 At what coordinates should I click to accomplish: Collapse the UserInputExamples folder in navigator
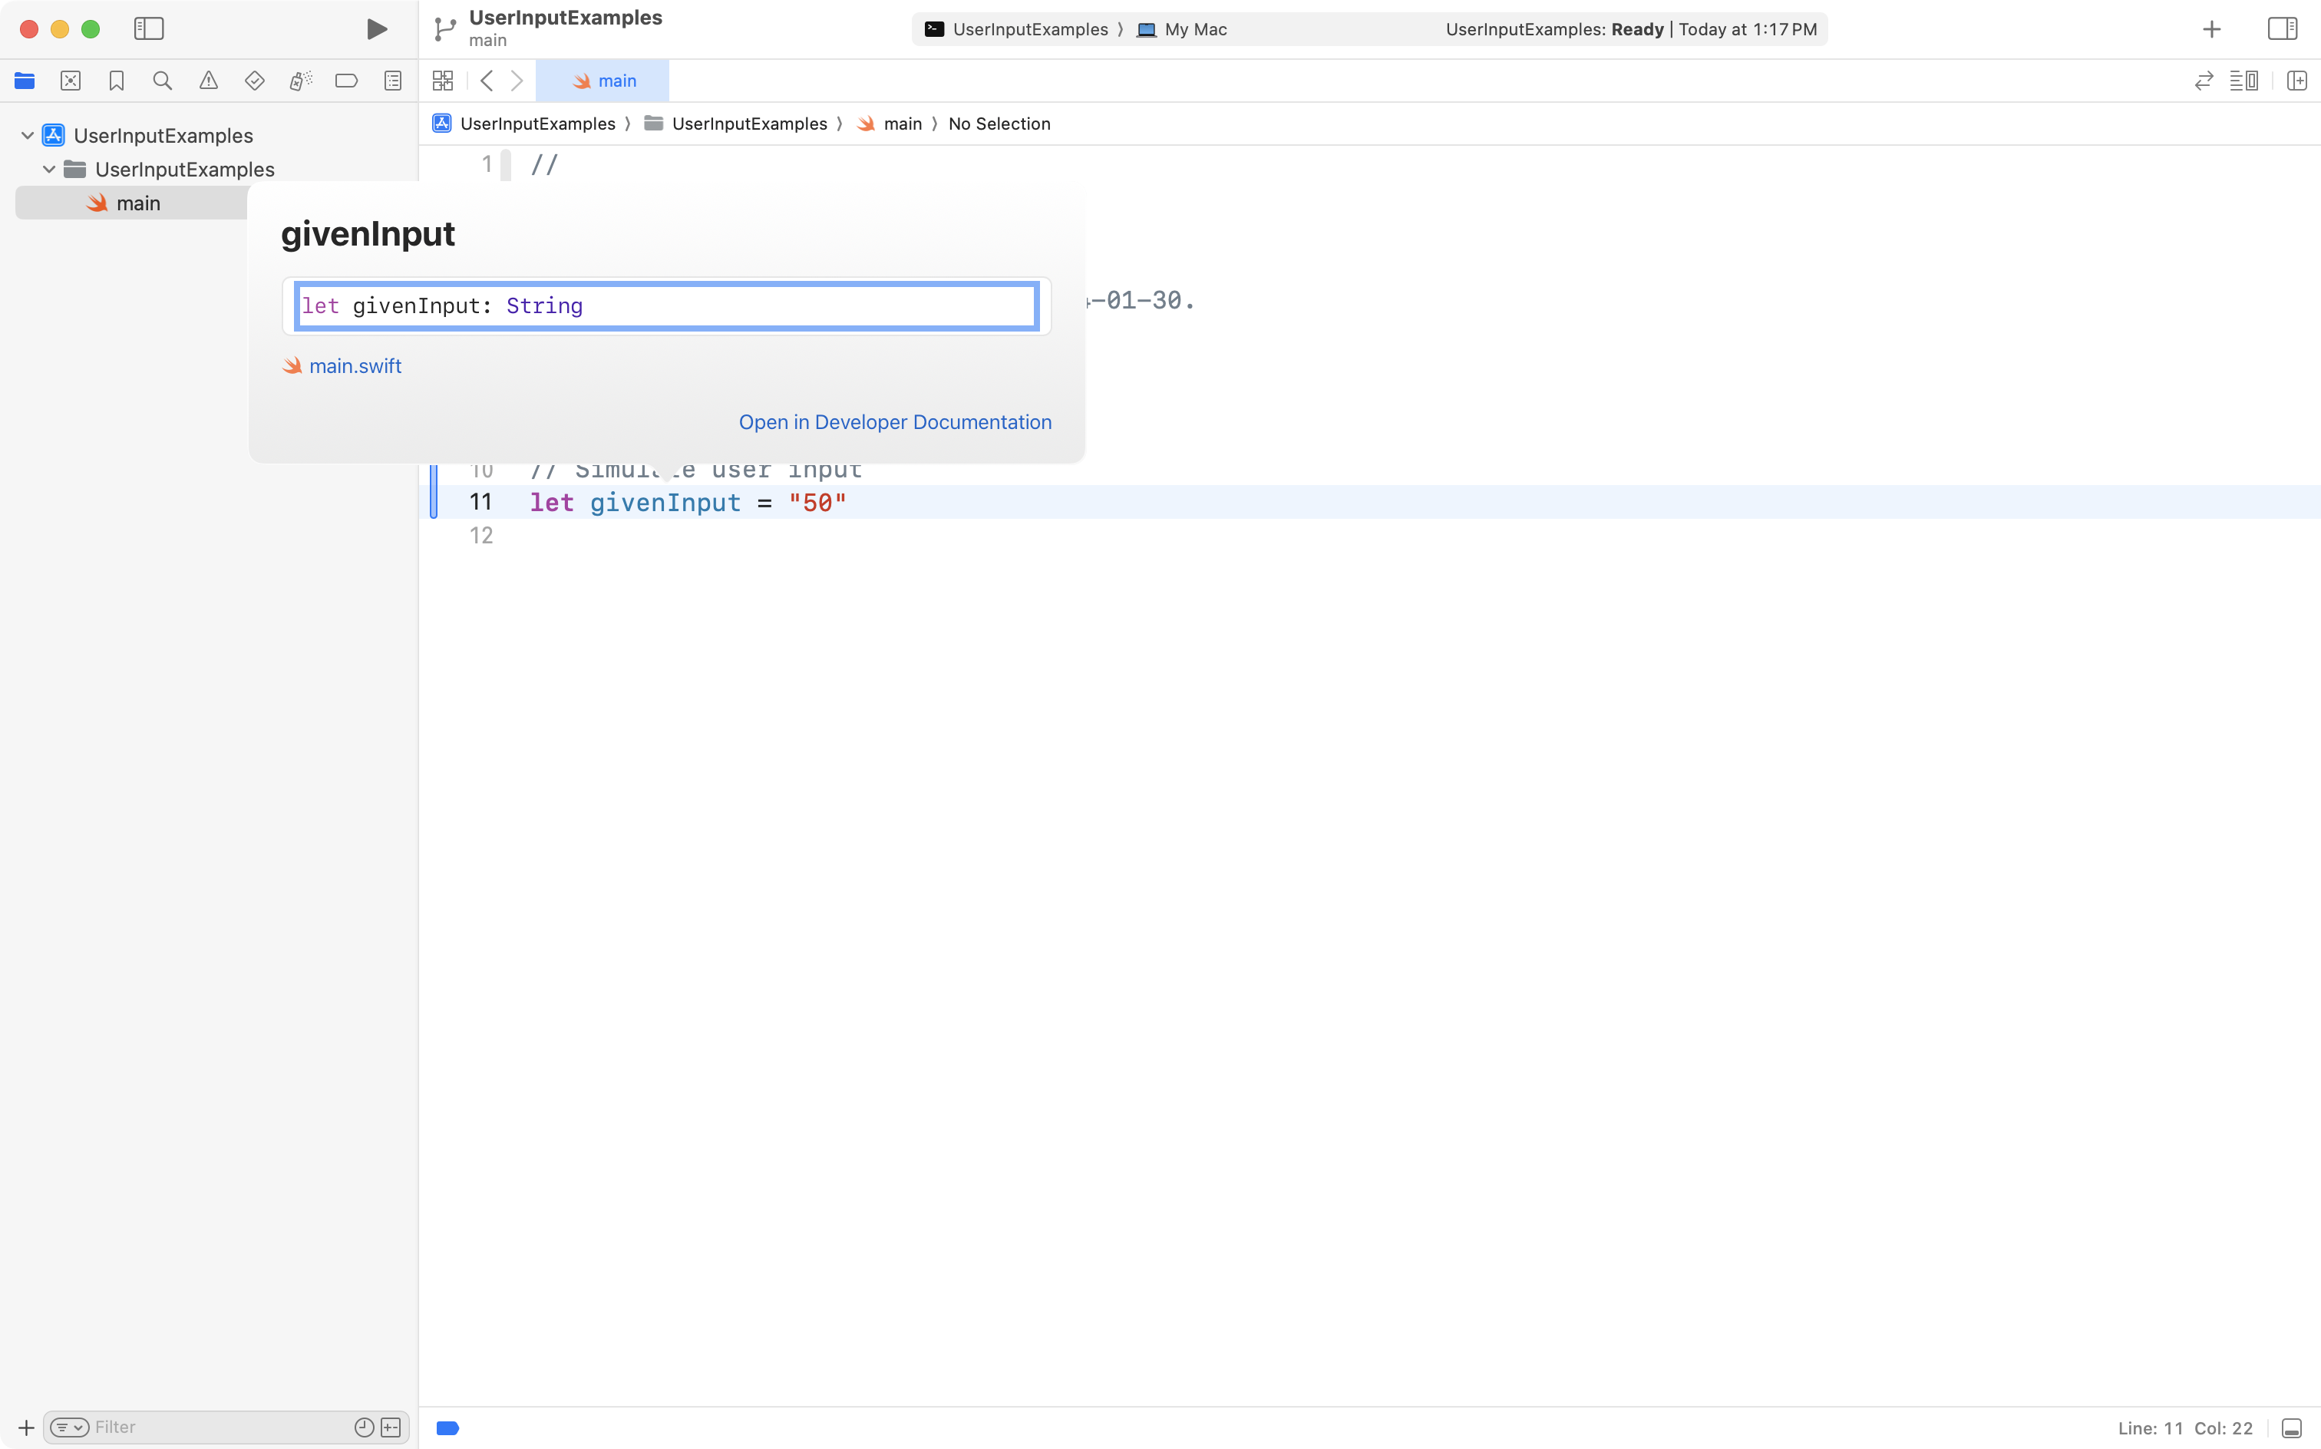click(x=49, y=169)
